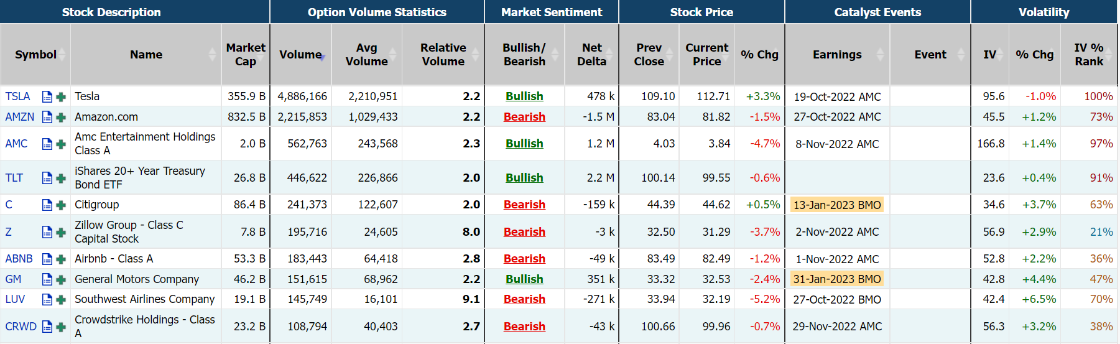1120x344 pixels.
Task: Open the document icon for AMC
Action: coord(47,144)
